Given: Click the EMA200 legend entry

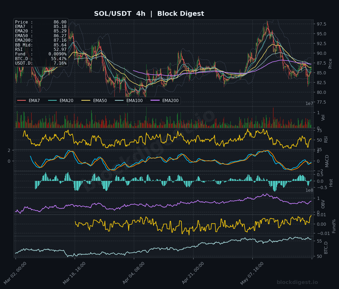Looking at the screenshot, I should pyautogui.click(x=165, y=100).
